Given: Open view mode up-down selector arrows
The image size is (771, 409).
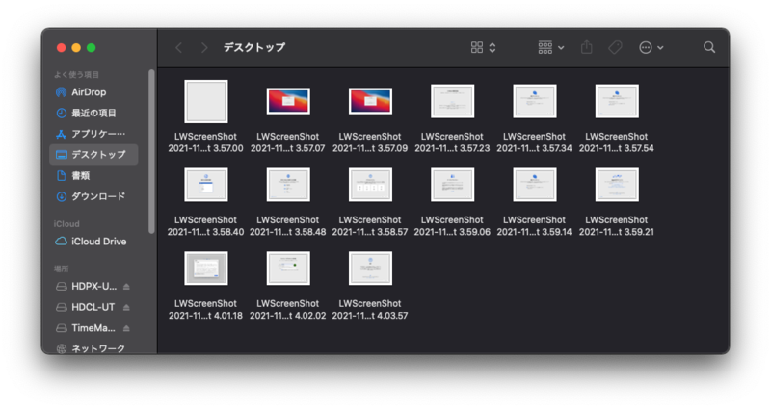Looking at the screenshot, I should click(x=492, y=47).
